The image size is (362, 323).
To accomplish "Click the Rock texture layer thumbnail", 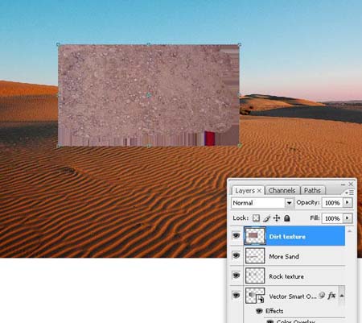I will pyautogui.click(x=255, y=275).
